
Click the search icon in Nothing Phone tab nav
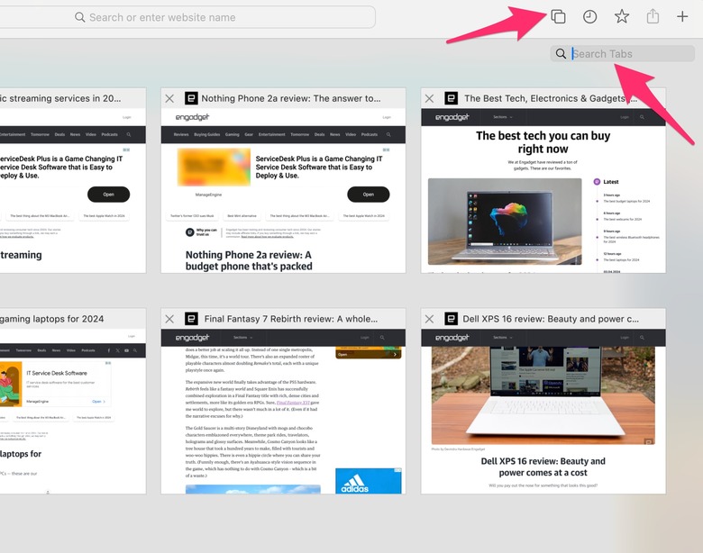388,134
